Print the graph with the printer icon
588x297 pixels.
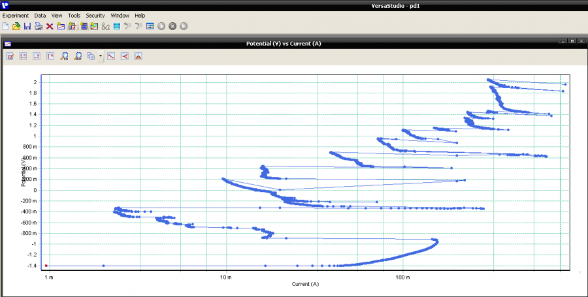click(39, 26)
